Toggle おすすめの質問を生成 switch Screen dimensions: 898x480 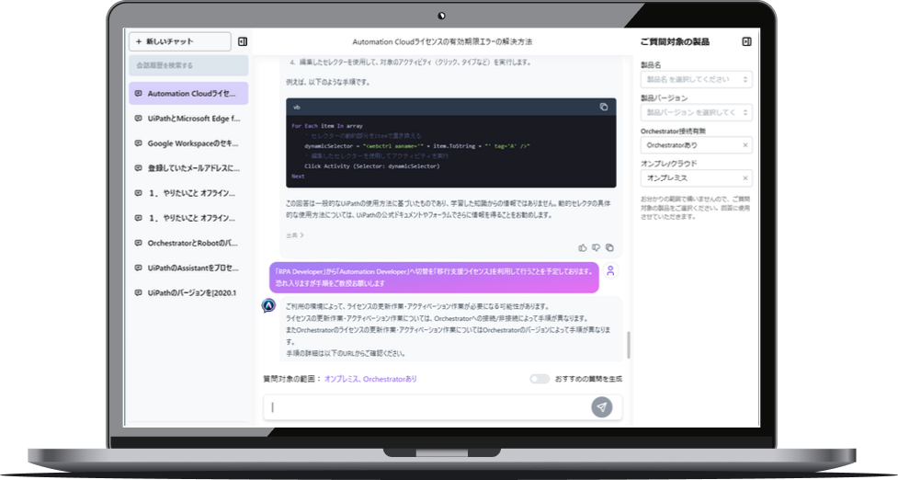pos(540,379)
